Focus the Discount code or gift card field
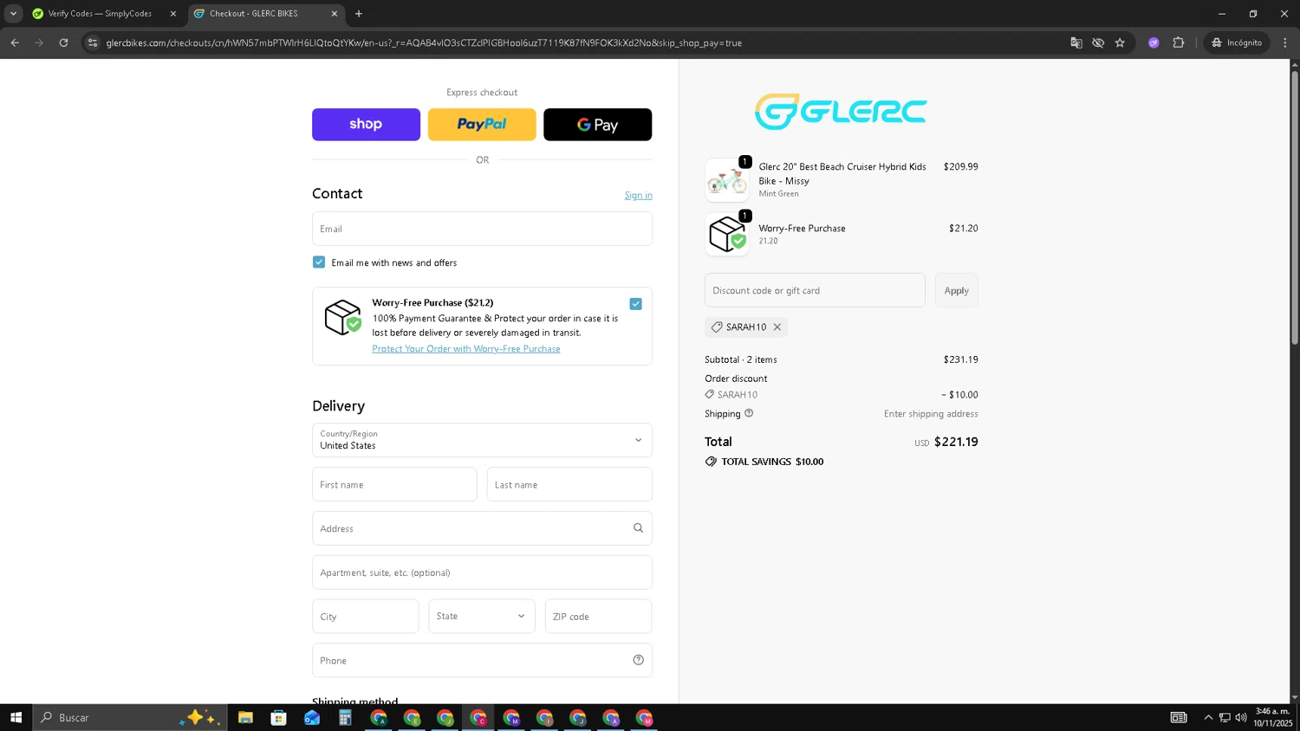This screenshot has height=731, width=1300. click(815, 290)
